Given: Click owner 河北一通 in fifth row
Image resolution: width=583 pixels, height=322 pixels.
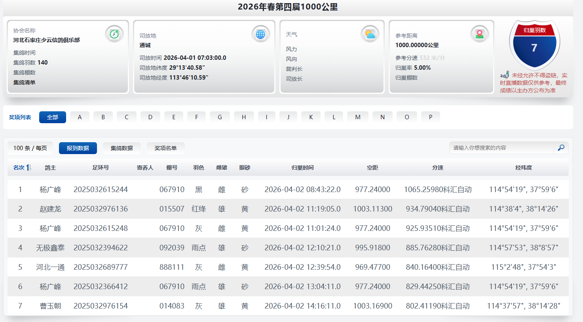Looking at the screenshot, I should coord(50,267).
